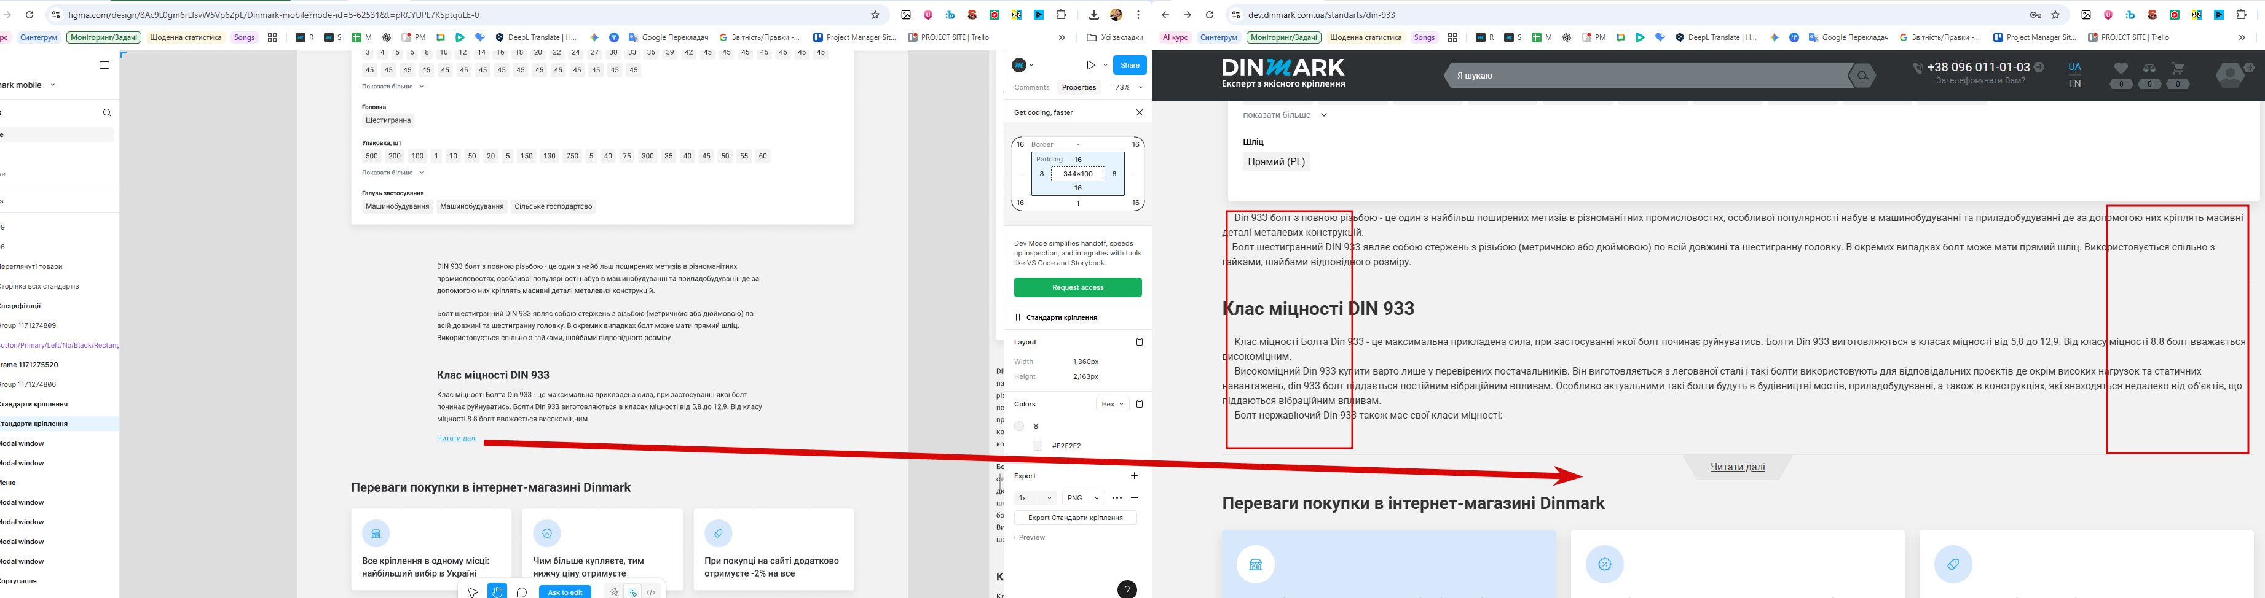Show more bookmarks chevron in Figma window
2265x598 pixels.
coord(1062,38)
